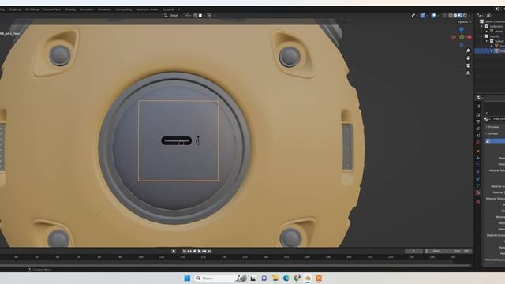The height and width of the screenshot is (284, 505).
Task: Switch perspective/orthographic with the grid icon
Action: point(468,73)
